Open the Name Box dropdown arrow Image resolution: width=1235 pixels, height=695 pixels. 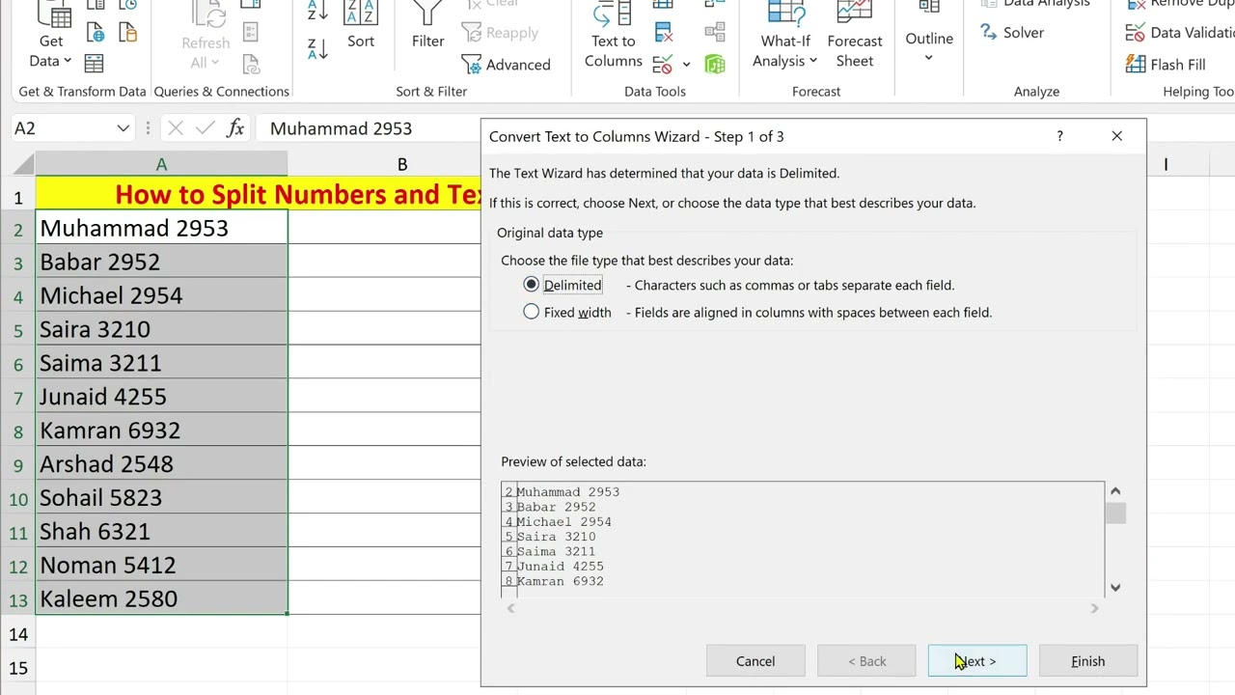123,128
